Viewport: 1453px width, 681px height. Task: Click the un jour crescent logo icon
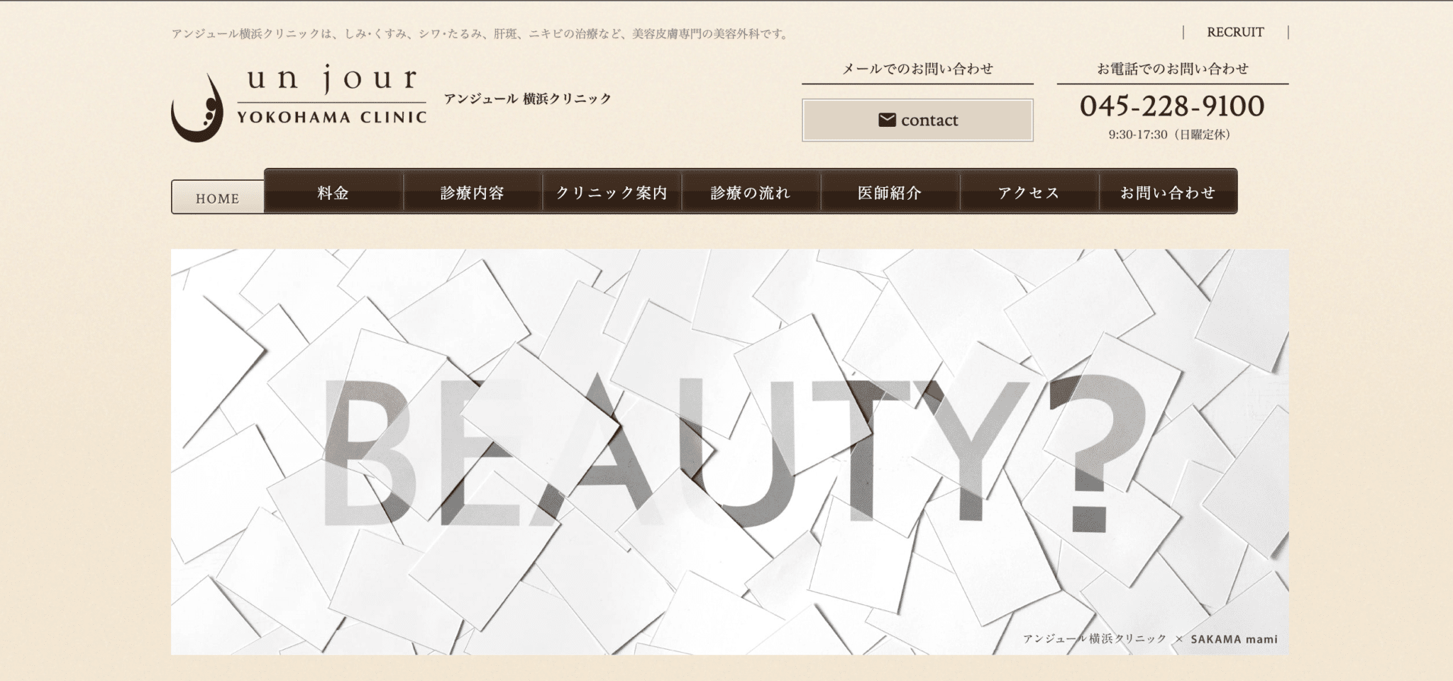[197, 108]
